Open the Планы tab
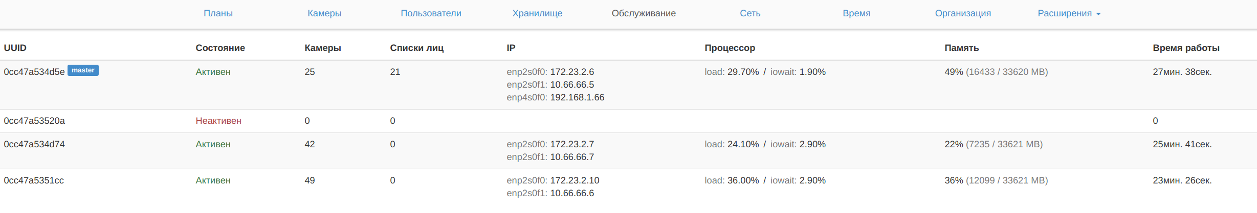Screen dimensions: 1257x213 [218, 13]
